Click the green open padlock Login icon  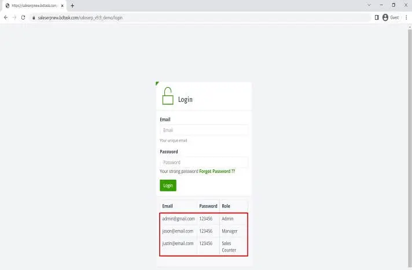pyautogui.click(x=168, y=96)
